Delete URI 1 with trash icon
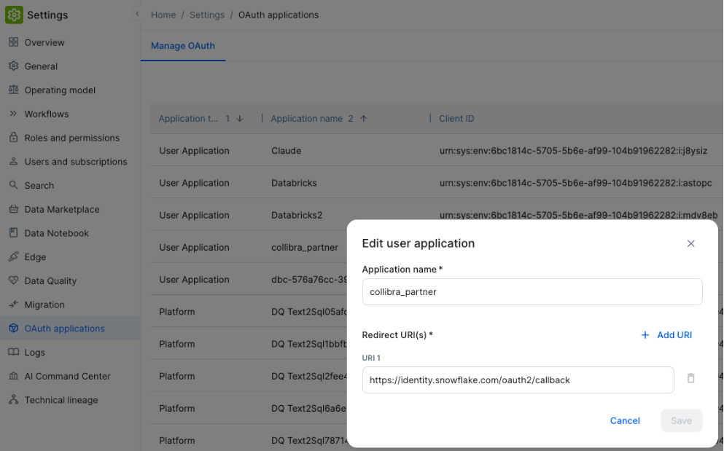Image resolution: width=724 pixels, height=451 pixels. point(690,379)
